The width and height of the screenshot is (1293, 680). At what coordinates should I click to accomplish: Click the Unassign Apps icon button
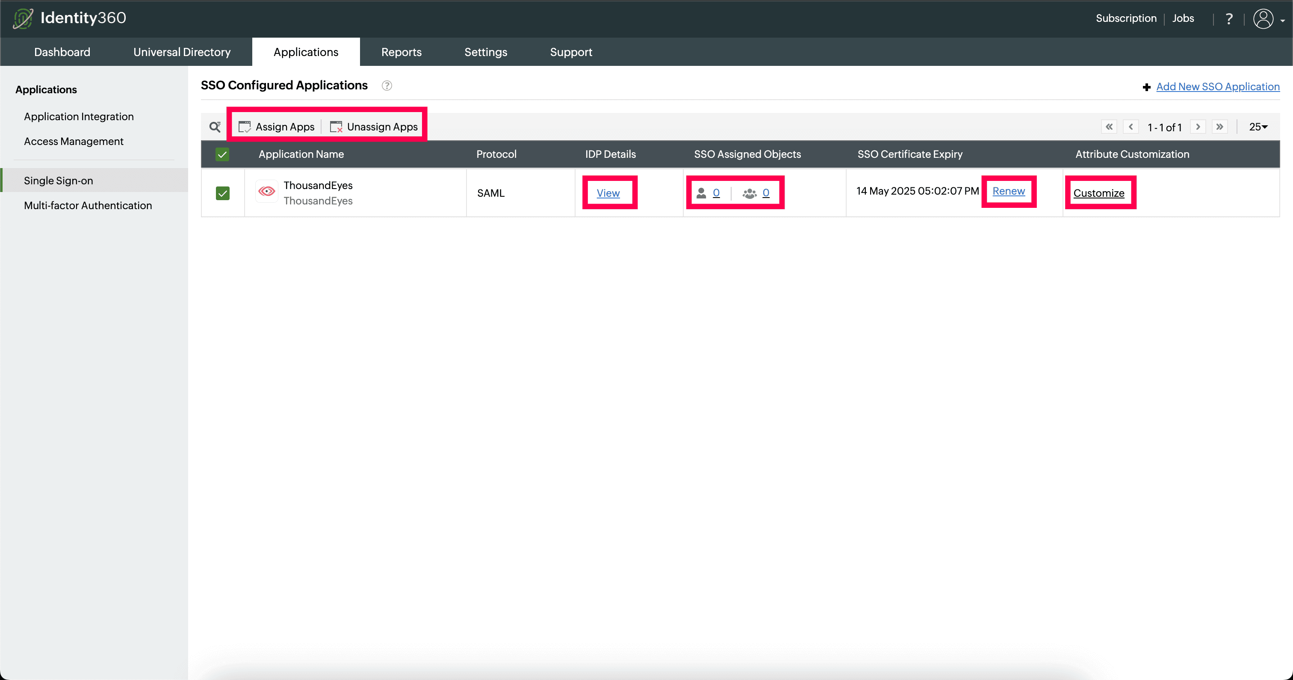click(x=373, y=127)
